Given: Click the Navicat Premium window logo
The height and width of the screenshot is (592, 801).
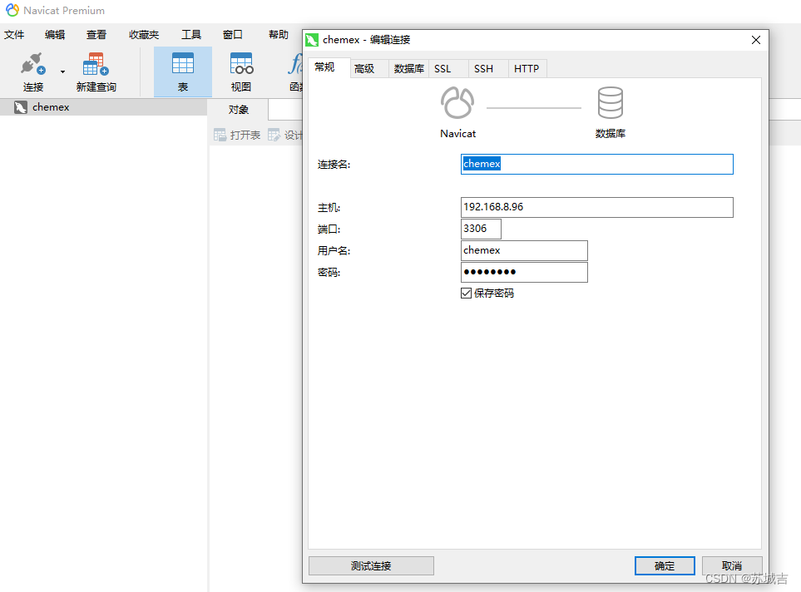Looking at the screenshot, I should pyautogui.click(x=11, y=10).
